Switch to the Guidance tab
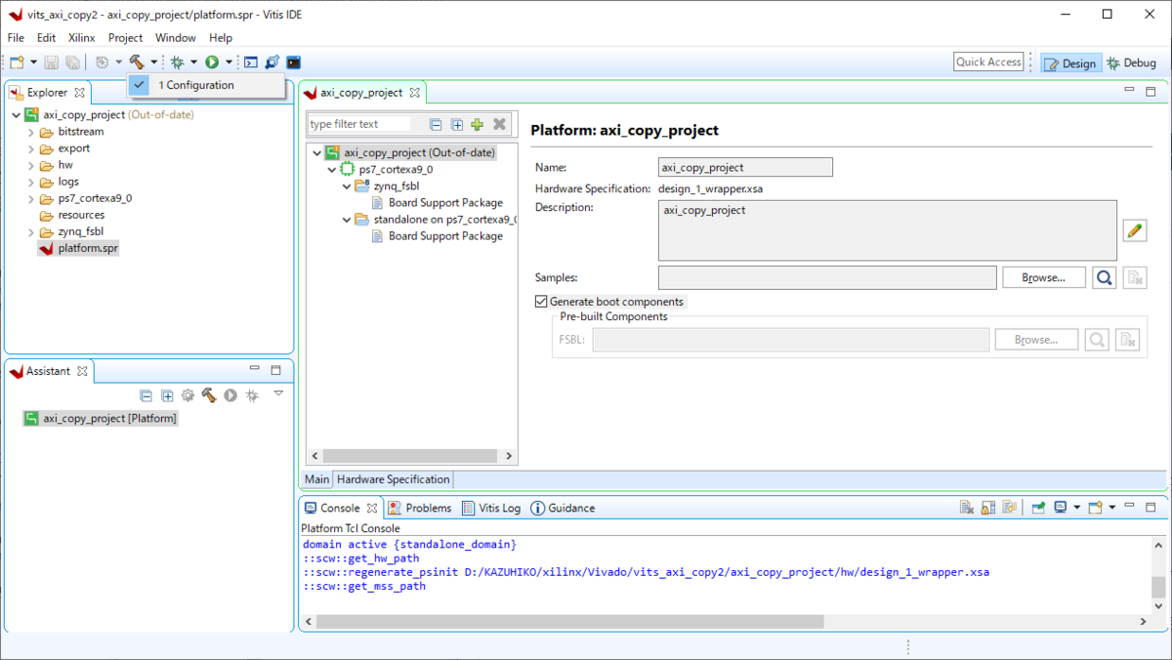This screenshot has width=1172, height=660. click(564, 508)
